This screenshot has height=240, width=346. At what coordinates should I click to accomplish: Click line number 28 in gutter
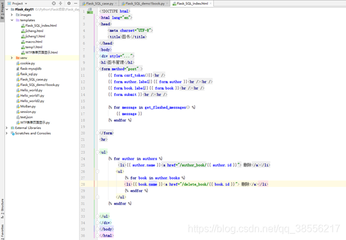83,184
